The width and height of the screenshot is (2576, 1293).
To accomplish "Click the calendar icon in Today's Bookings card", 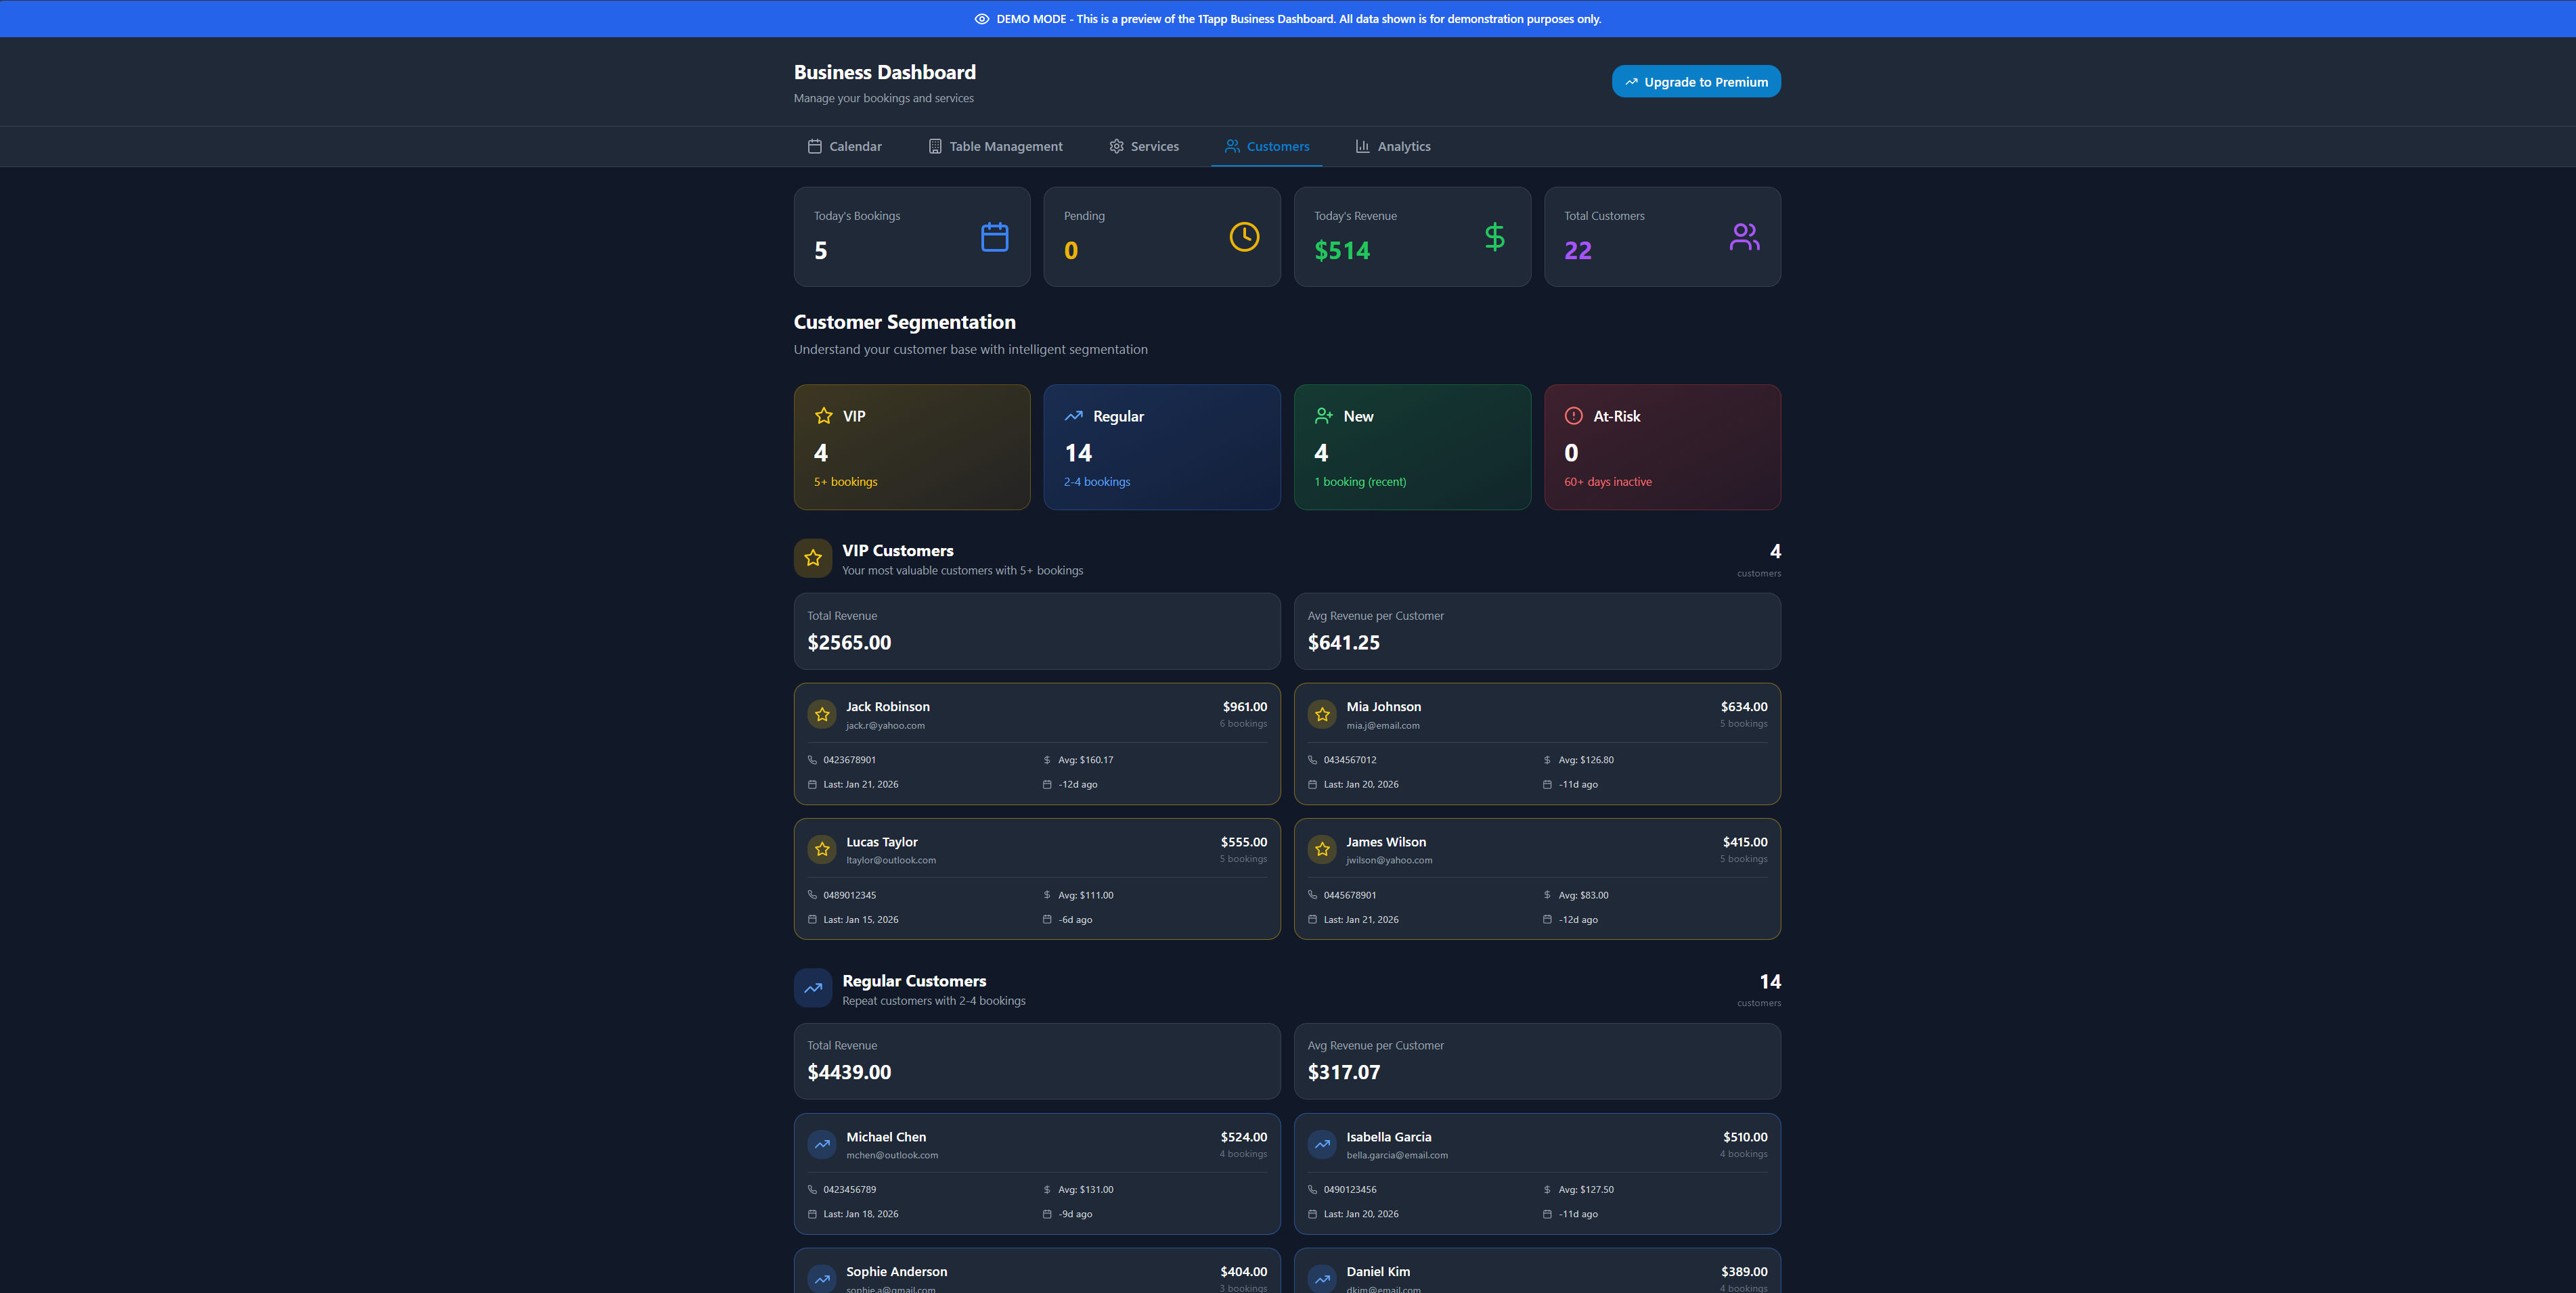I will click(994, 237).
